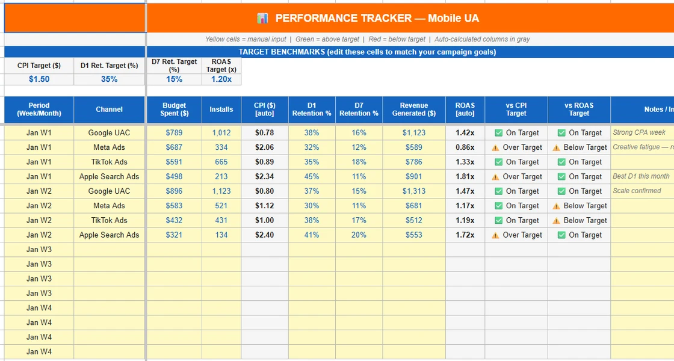Select the CPI Target ($) label cell
The height and width of the screenshot is (361, 674).
(x=39, y=66)
